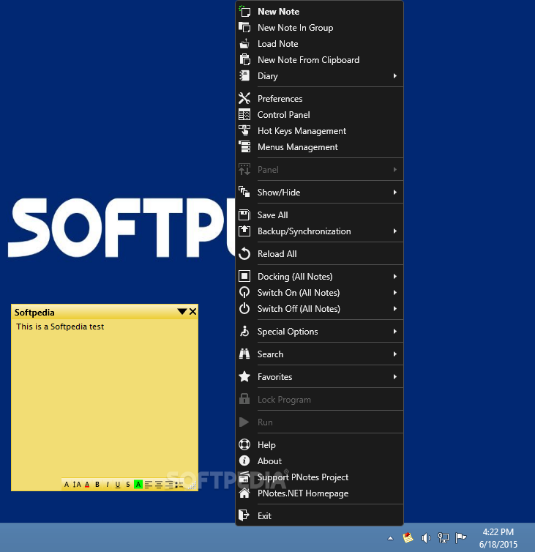Choose Hot Keys Management menu entry
The width and height of the screenshot is (535, 552).
click(x=319, y=131)
